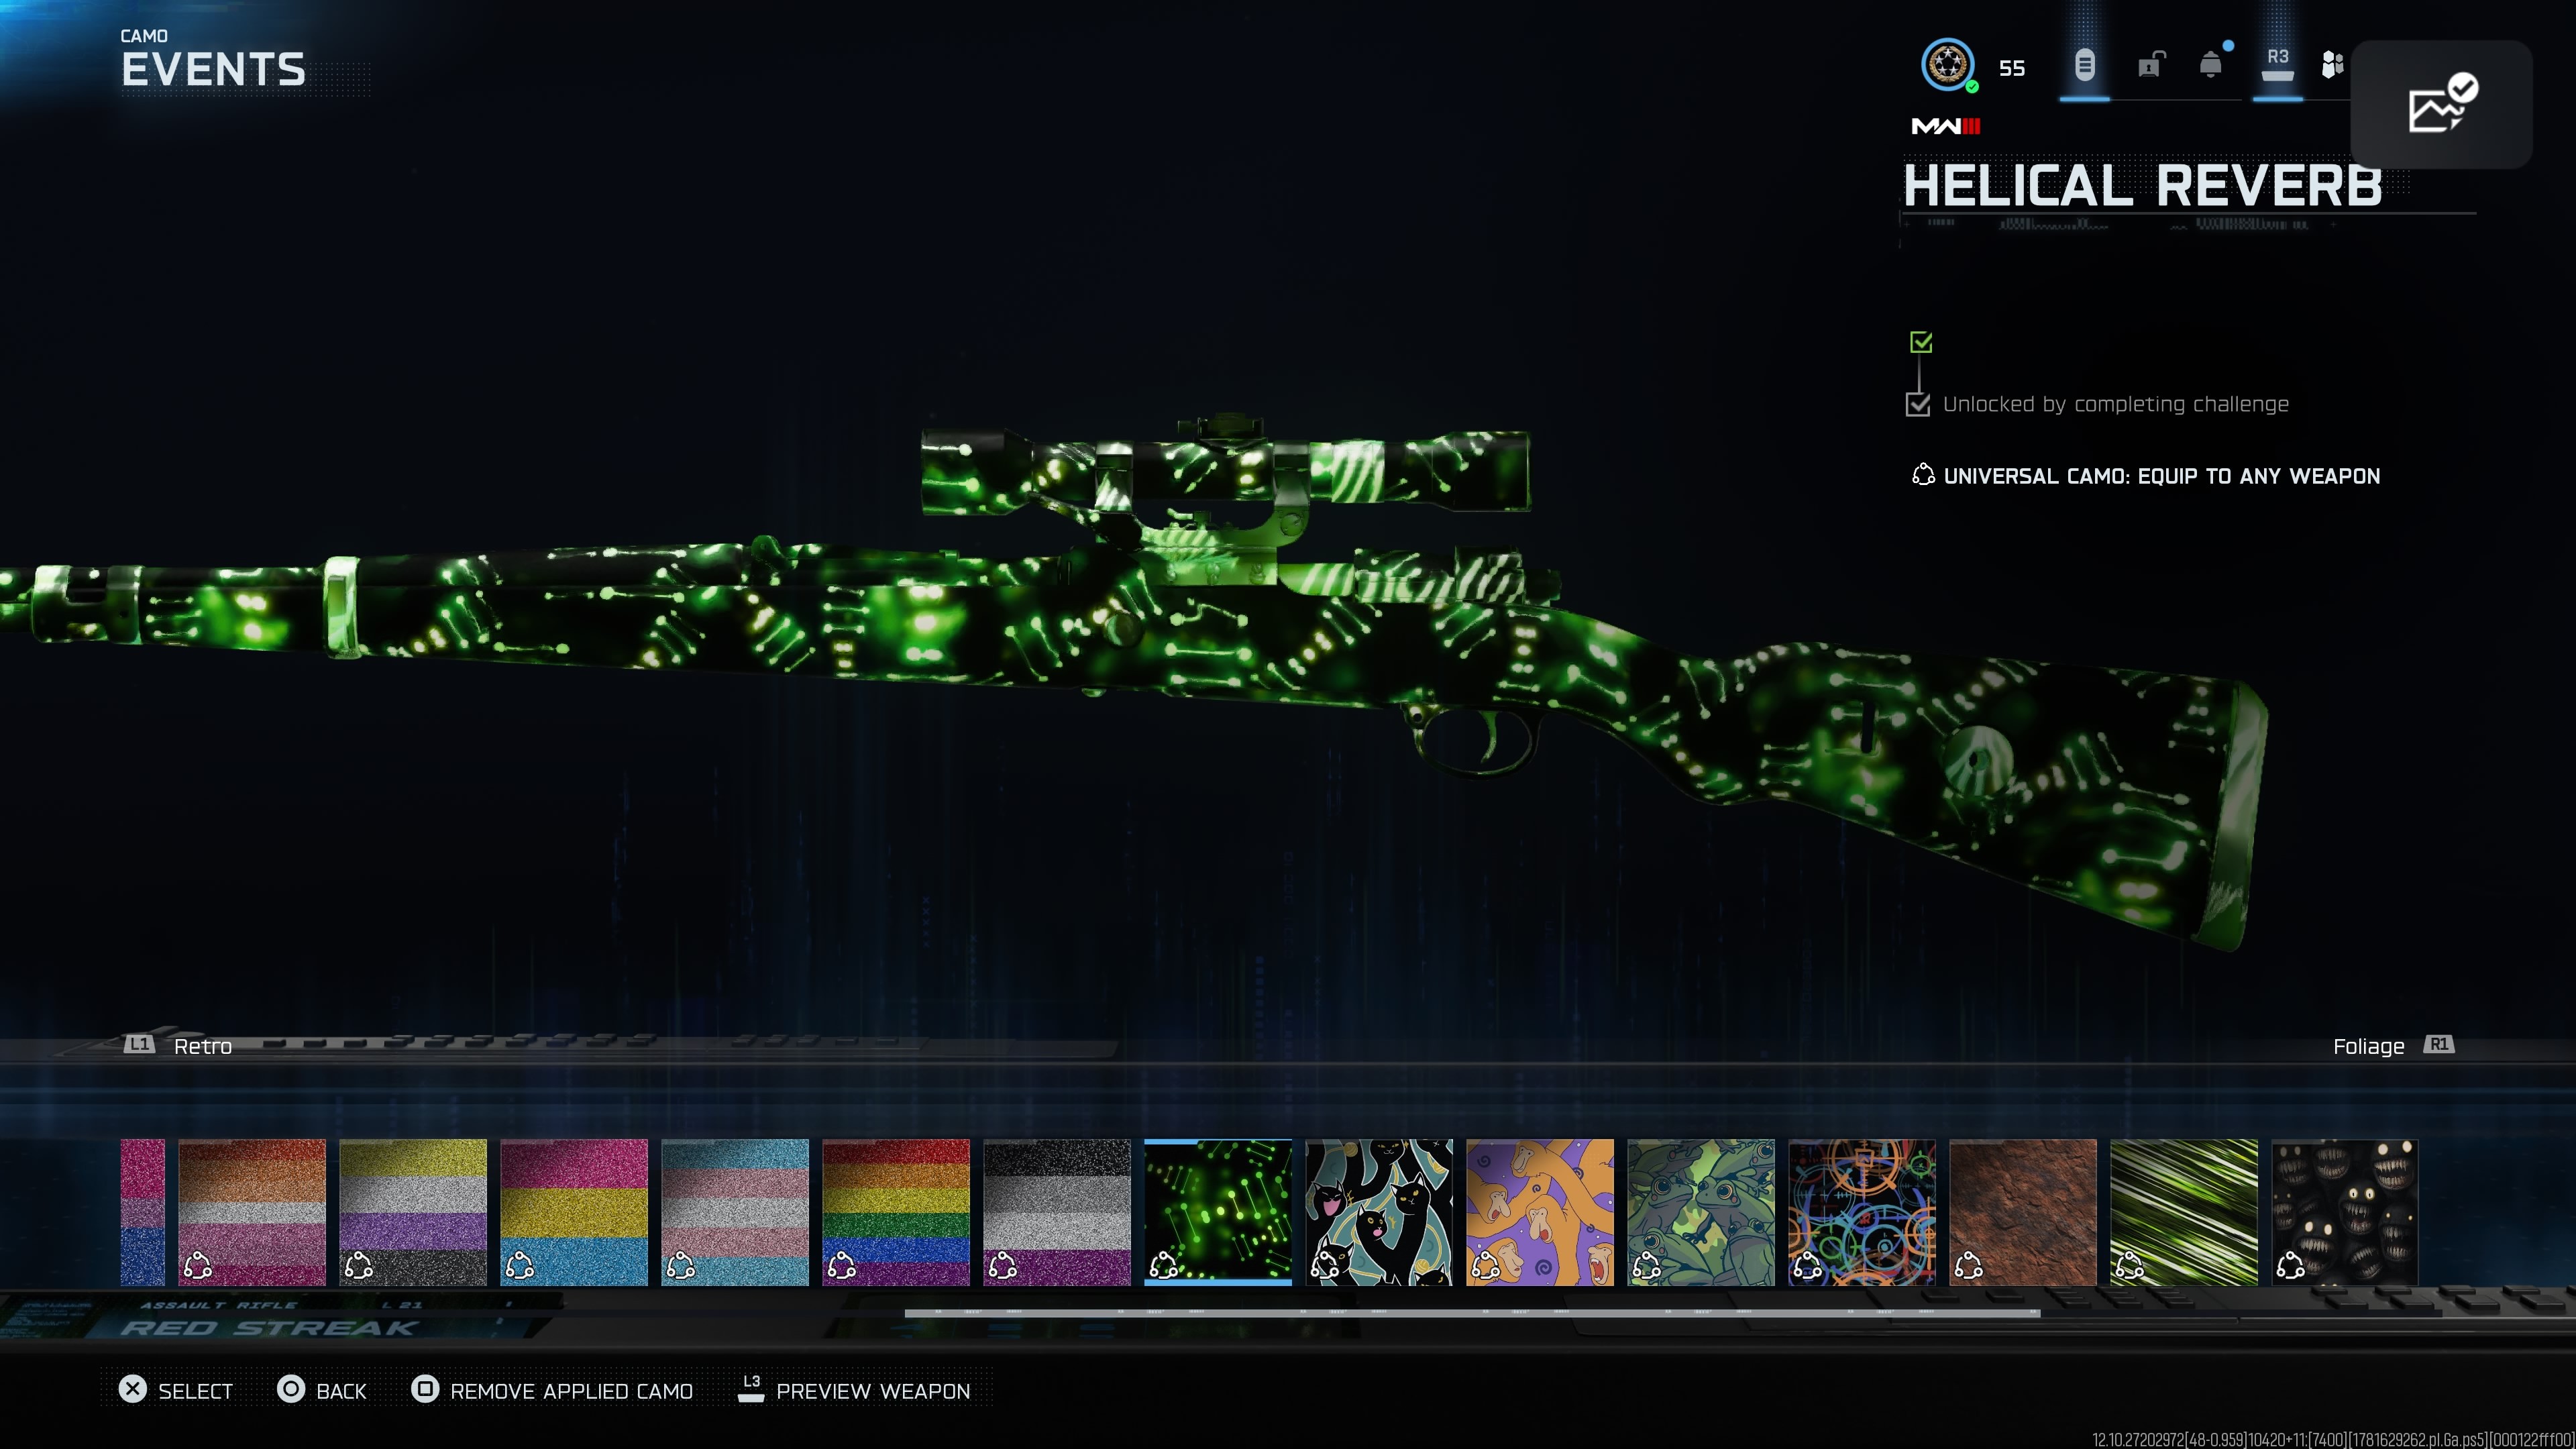This screenshot has width=2576, height=1449.
Task: Open the social party icon
Action: point(2332,66)
